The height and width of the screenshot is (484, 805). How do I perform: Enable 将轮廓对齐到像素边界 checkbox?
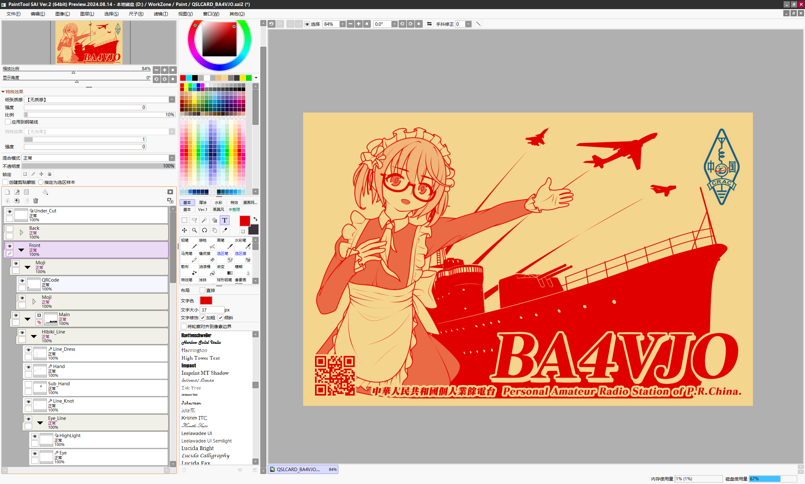pos(184,327)
